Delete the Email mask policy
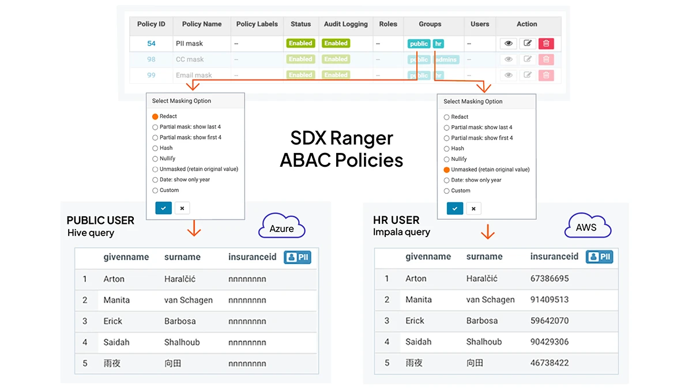This screenshot has width=692, height=390. click(x=546, y=74)
